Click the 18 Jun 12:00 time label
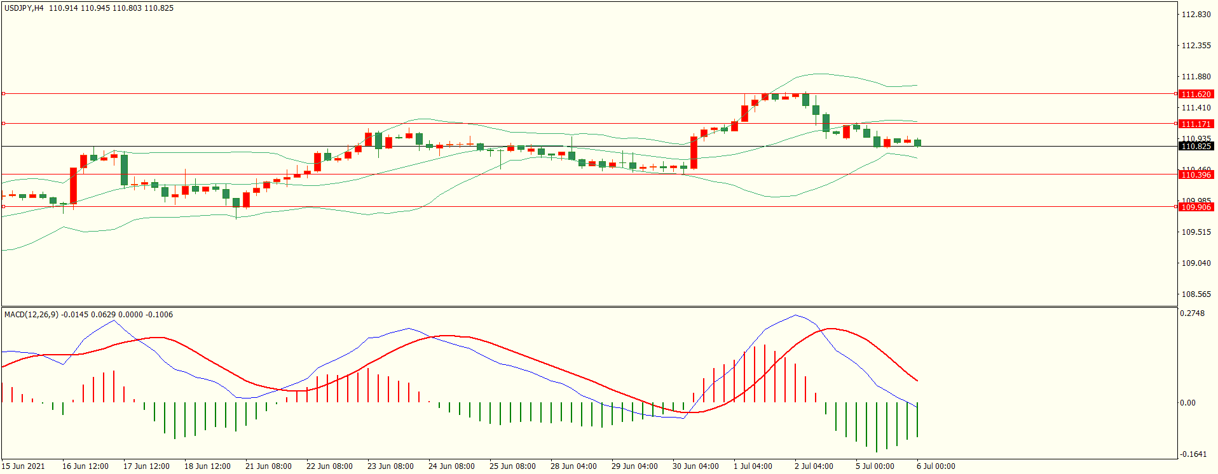 click(x=207, y=466)
